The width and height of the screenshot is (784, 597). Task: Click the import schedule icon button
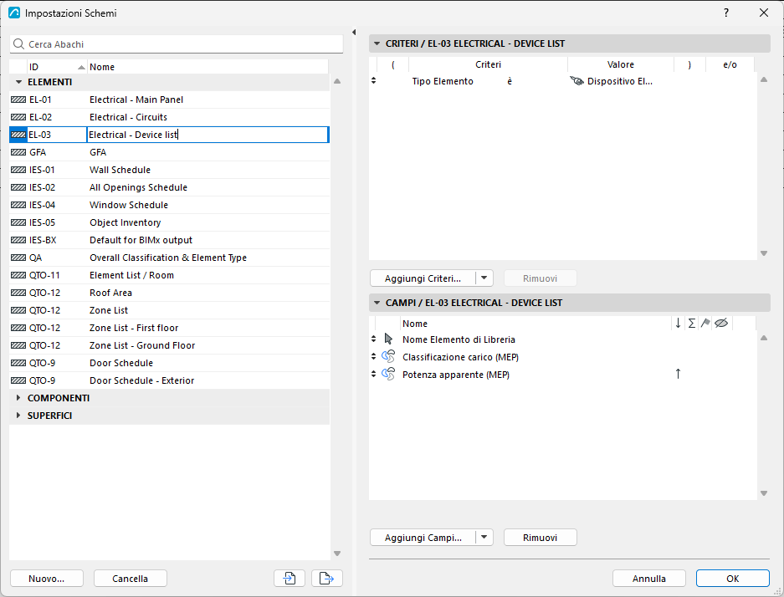290,578
